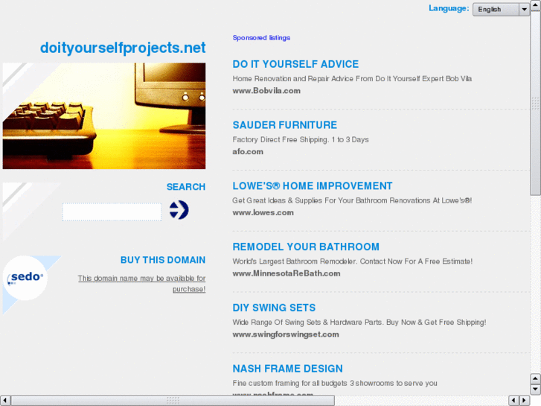Click the keyboard and monitor banner image
541x406 pixels.
104,115
